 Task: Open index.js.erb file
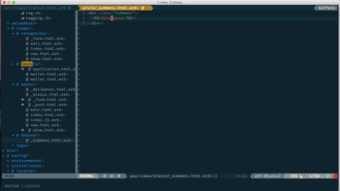pos(46,120)
